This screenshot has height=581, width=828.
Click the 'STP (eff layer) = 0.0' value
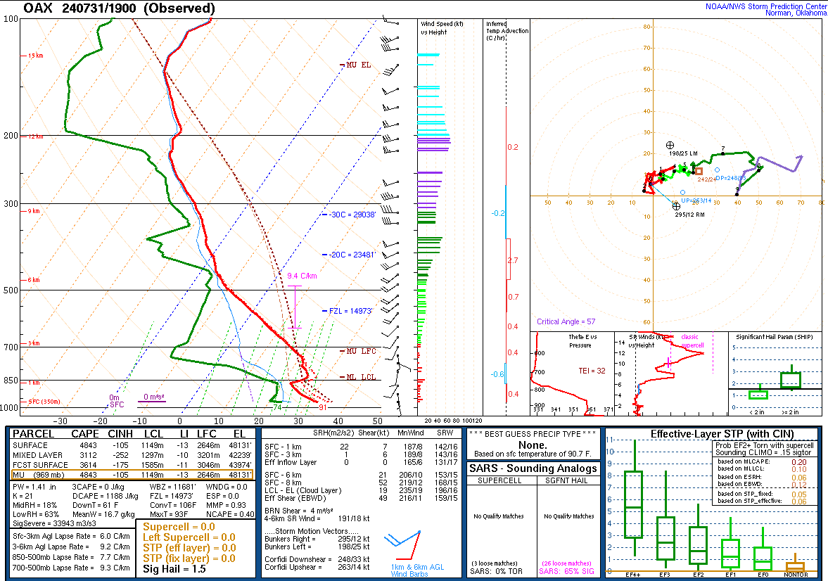pos(189,548)
